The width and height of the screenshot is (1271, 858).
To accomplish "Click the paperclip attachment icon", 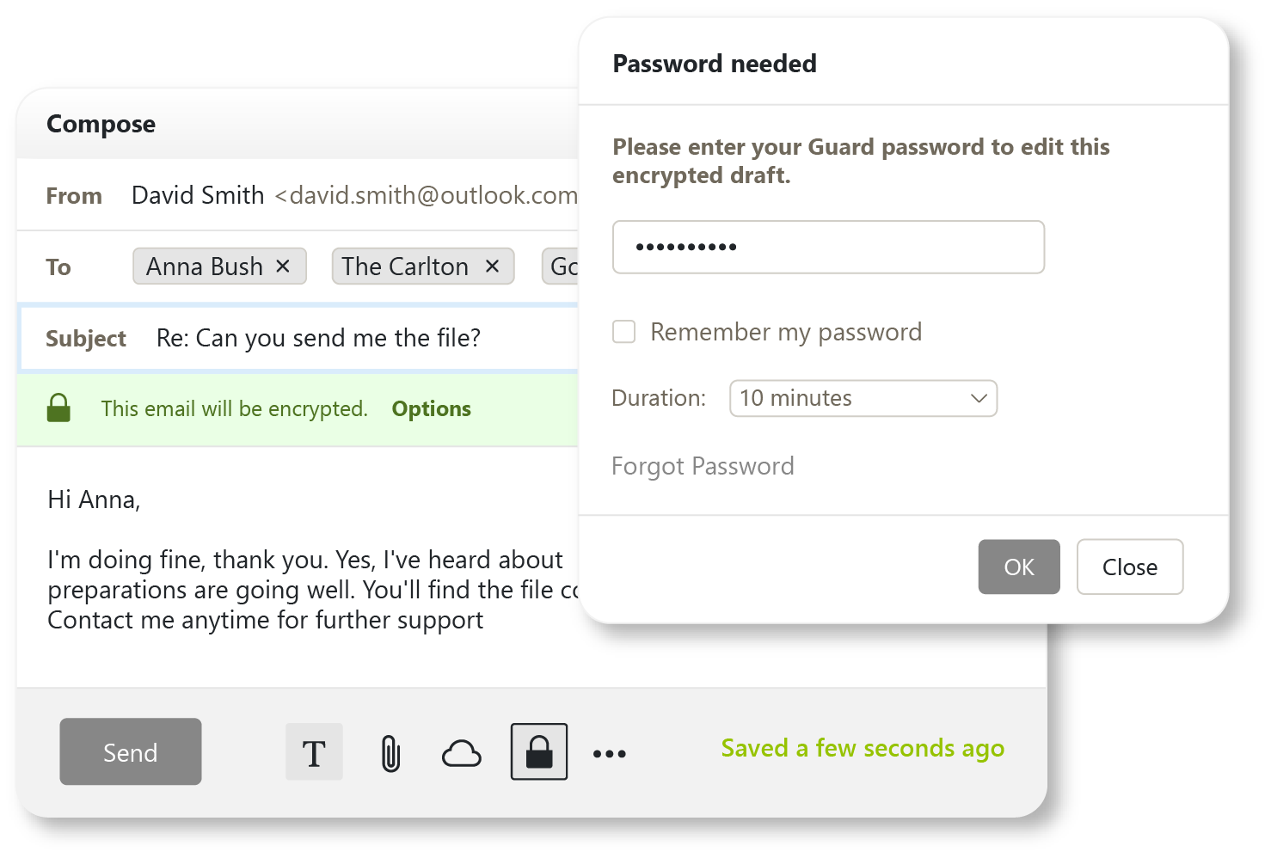I will (x=390, y=753).
